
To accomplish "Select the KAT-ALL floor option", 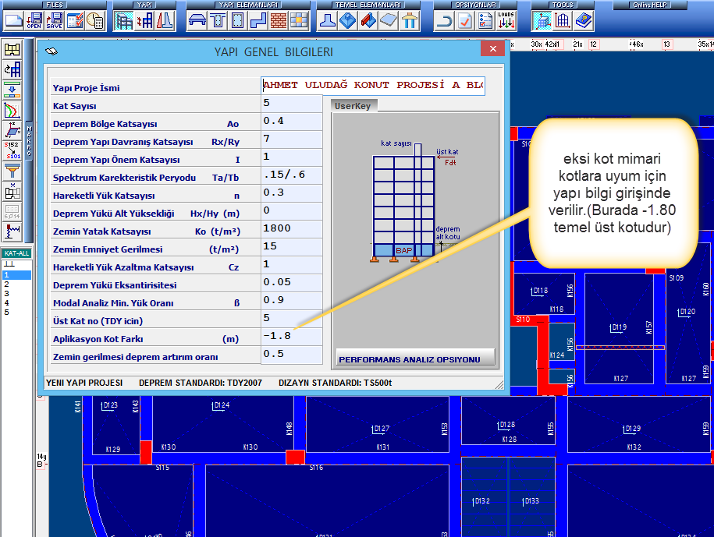I will [16, 253].
